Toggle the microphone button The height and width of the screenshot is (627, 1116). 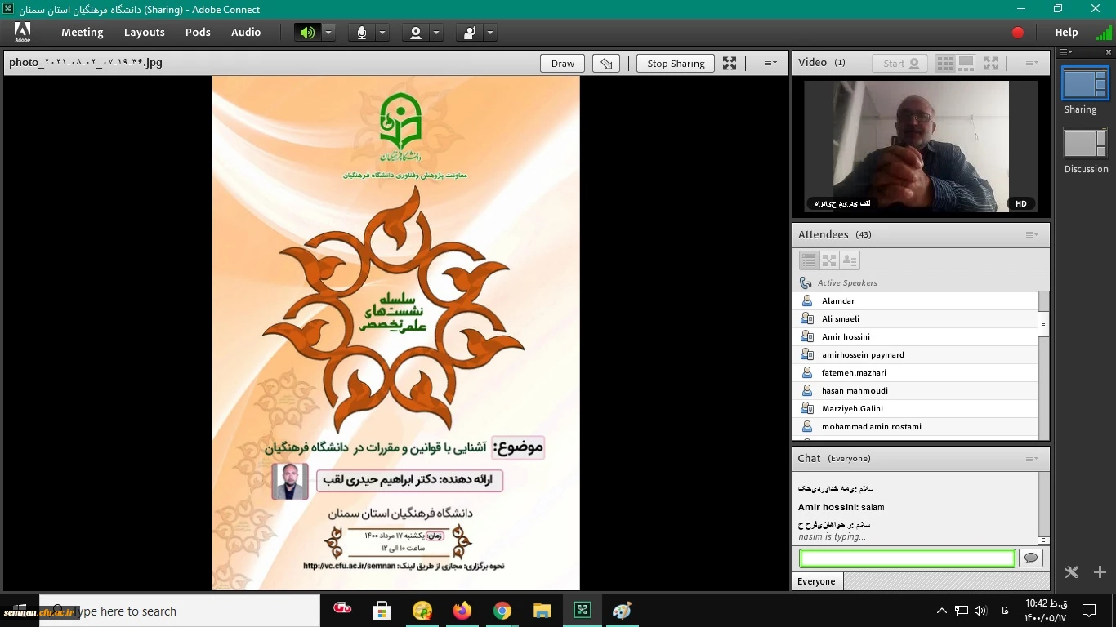(x=362, y=33)
